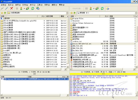Open the 命令 menu

pos(33,5)
